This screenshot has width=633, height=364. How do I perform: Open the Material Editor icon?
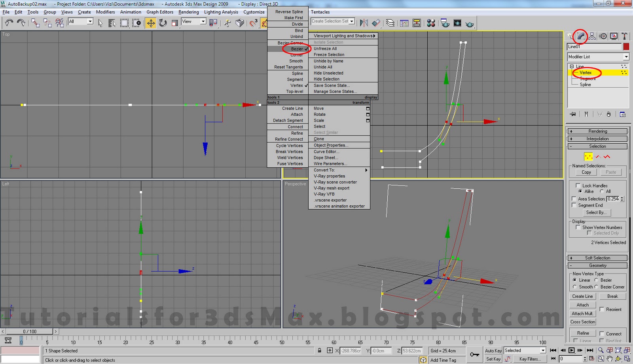tap(431, 23)
